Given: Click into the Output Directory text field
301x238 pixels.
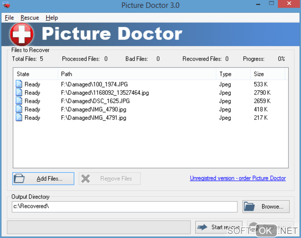Looking at the screenshot, I should [x=125, y=206].
